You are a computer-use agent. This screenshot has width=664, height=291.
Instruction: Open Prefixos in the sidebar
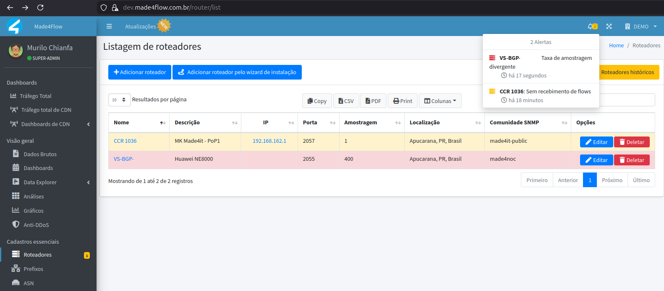tap(33, 269)
